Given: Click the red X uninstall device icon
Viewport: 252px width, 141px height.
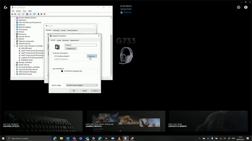Looking at the screenshot, I should coord(41,14).
